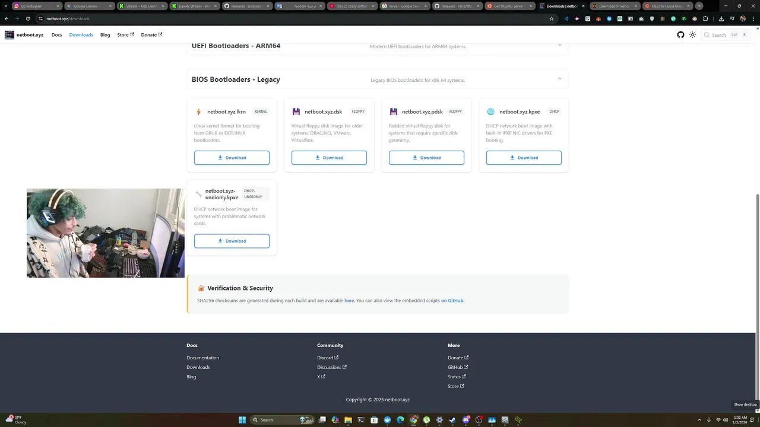
Task: Open the Store external link in navbar
Action: pyautogui.click(x=125, y=35)
